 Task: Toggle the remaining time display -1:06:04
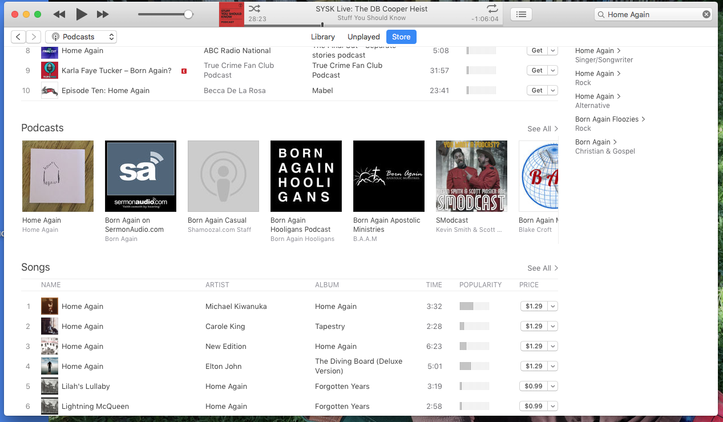(485, 19)
